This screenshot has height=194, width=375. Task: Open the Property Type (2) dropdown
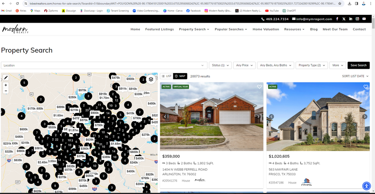click(312, 66)
